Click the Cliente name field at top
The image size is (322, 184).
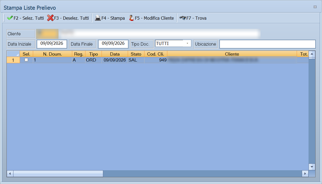point(159,34)
